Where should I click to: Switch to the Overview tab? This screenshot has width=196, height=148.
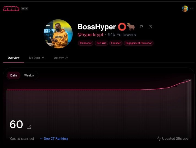coord(13,58)
